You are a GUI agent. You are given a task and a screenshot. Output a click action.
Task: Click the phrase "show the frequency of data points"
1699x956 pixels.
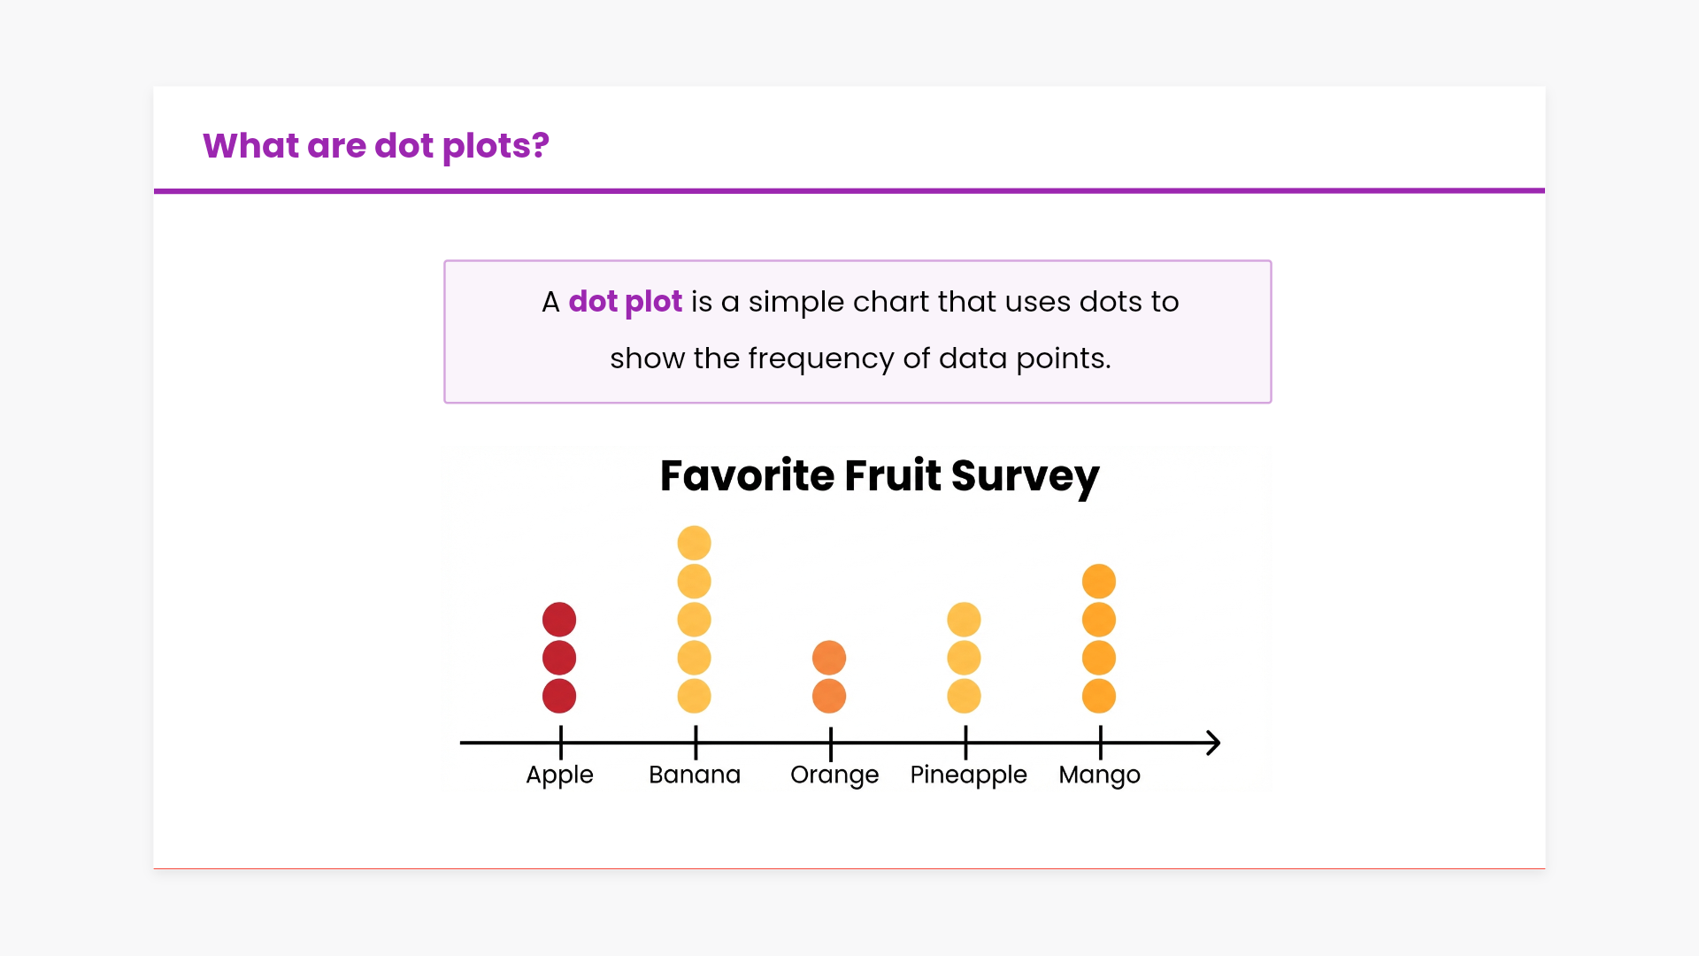point(859,358)
